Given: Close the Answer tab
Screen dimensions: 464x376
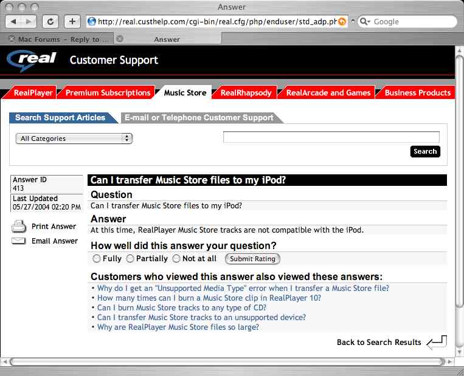Looking at the screenshot, I should click(x=120, y=39).
